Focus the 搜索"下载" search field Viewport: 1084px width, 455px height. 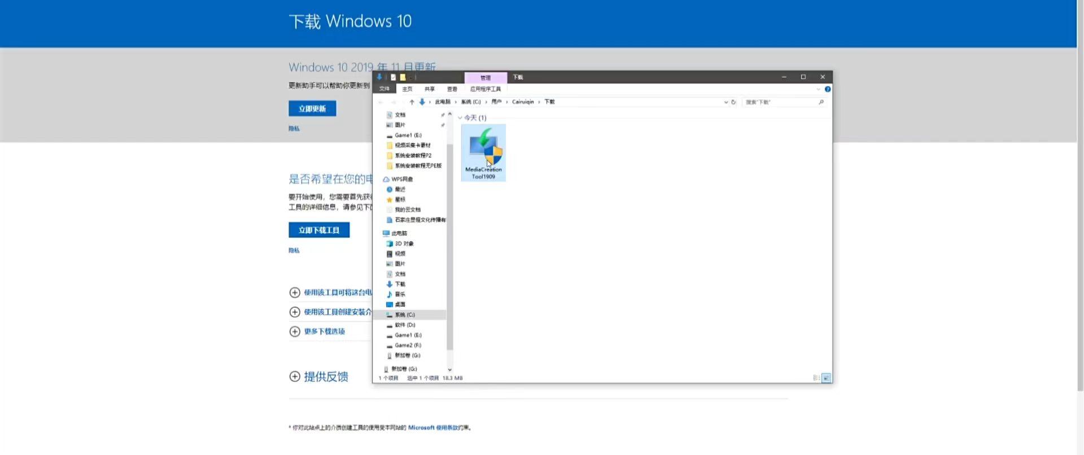[x=780, y=102]
